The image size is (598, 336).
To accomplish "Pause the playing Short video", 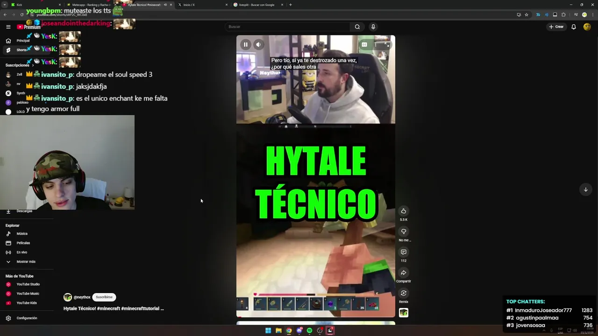I will (245, 44).
